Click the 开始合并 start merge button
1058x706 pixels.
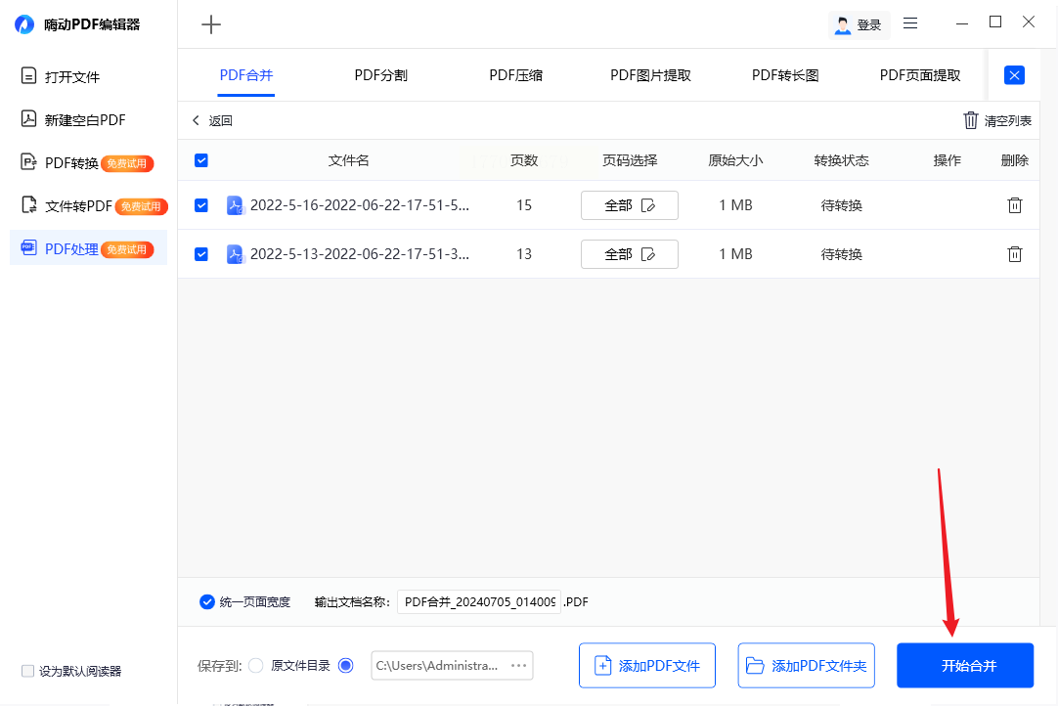pyautogui.click(x=965, y=666)
